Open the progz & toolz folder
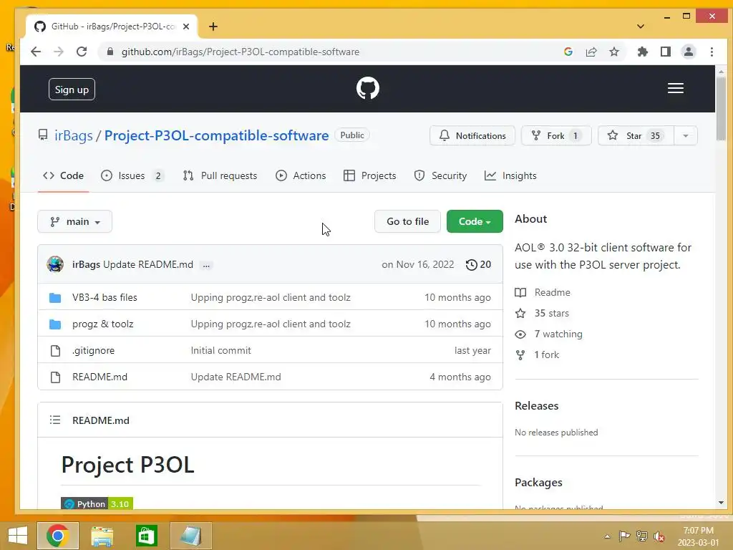This screenshot has height=550, width=733. (103, 324)
